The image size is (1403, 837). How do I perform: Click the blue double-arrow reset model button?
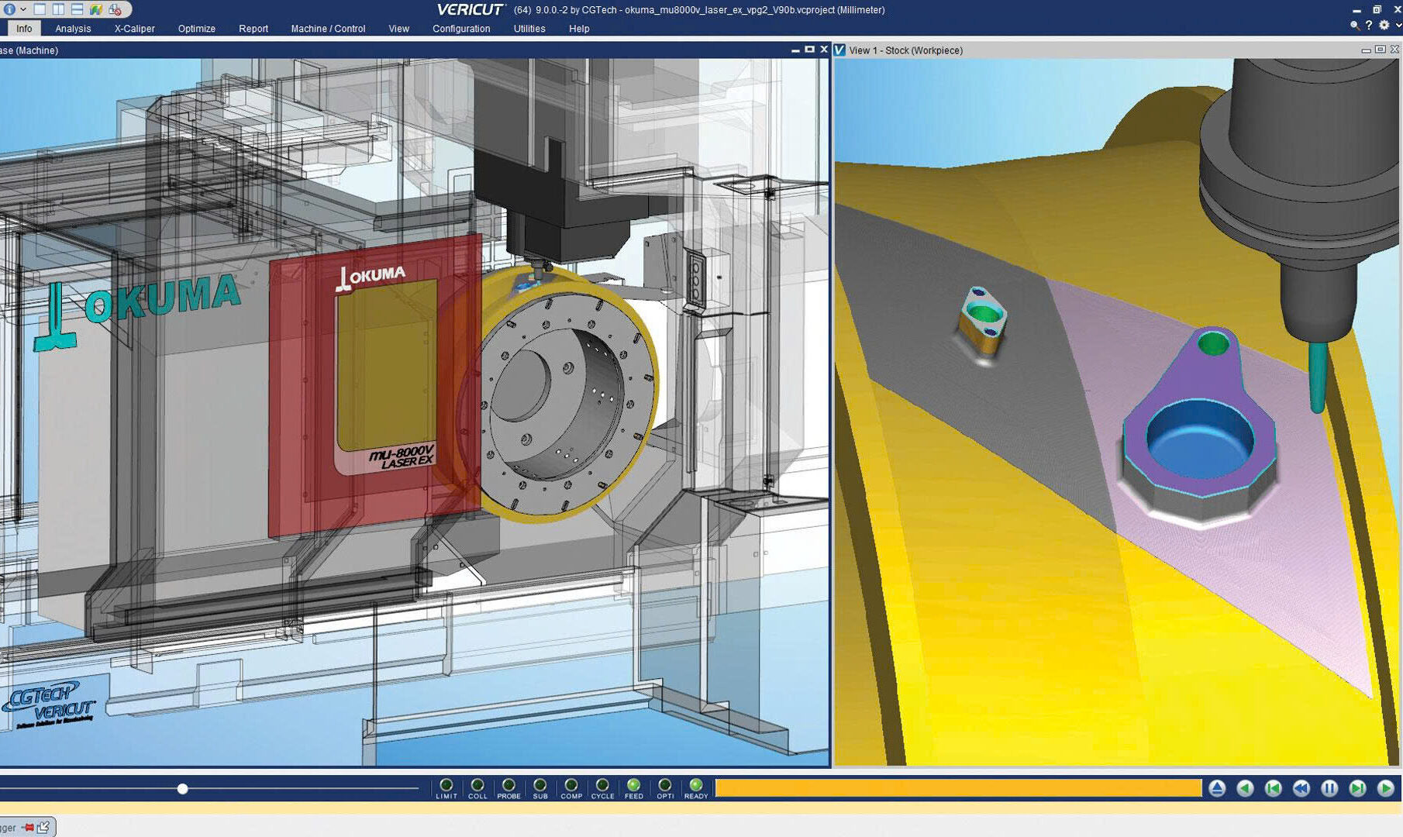pos(1301,788)
